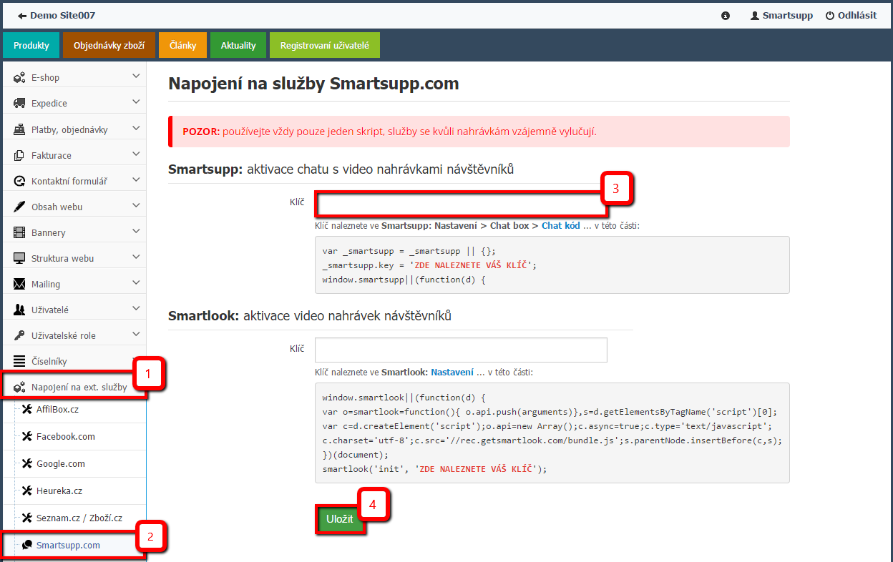The width and height of the screenshot is (893, 562).
Task: Open the Uživatelé menu item
Action: (74, 310)
